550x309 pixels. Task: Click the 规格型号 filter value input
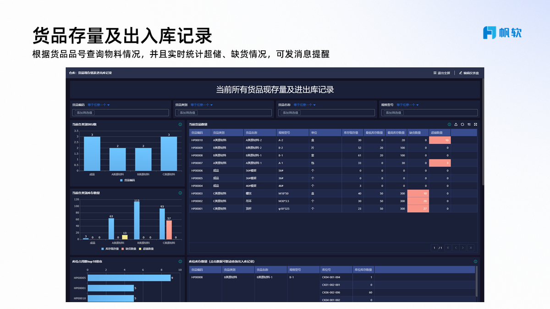(429, 113)
